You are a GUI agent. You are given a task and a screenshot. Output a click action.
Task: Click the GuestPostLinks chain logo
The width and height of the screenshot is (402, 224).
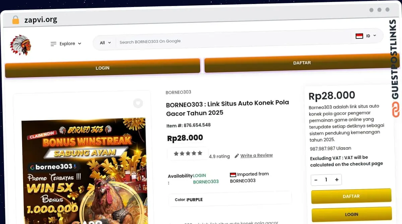(396, 110)
